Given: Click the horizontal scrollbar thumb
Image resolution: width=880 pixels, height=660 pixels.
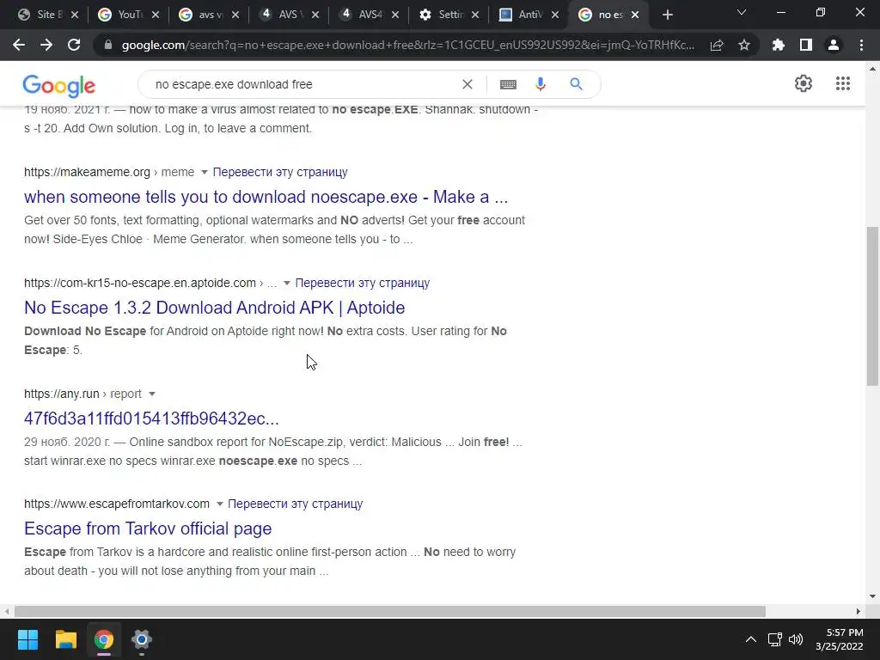Looking at the screenshot, I should [390, 611].
